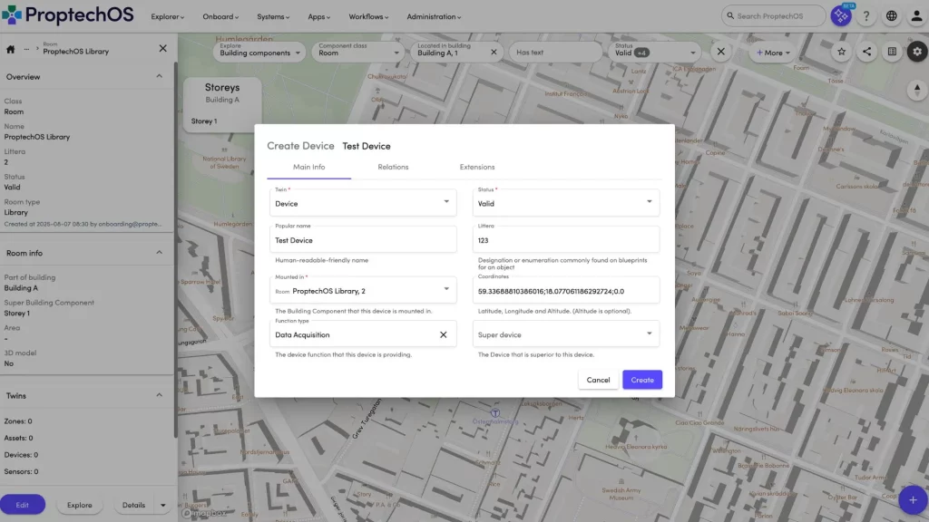The width and height of the screenshot is (929, 522).
Task: Open the globe language selector
Action: pos(892,16)
